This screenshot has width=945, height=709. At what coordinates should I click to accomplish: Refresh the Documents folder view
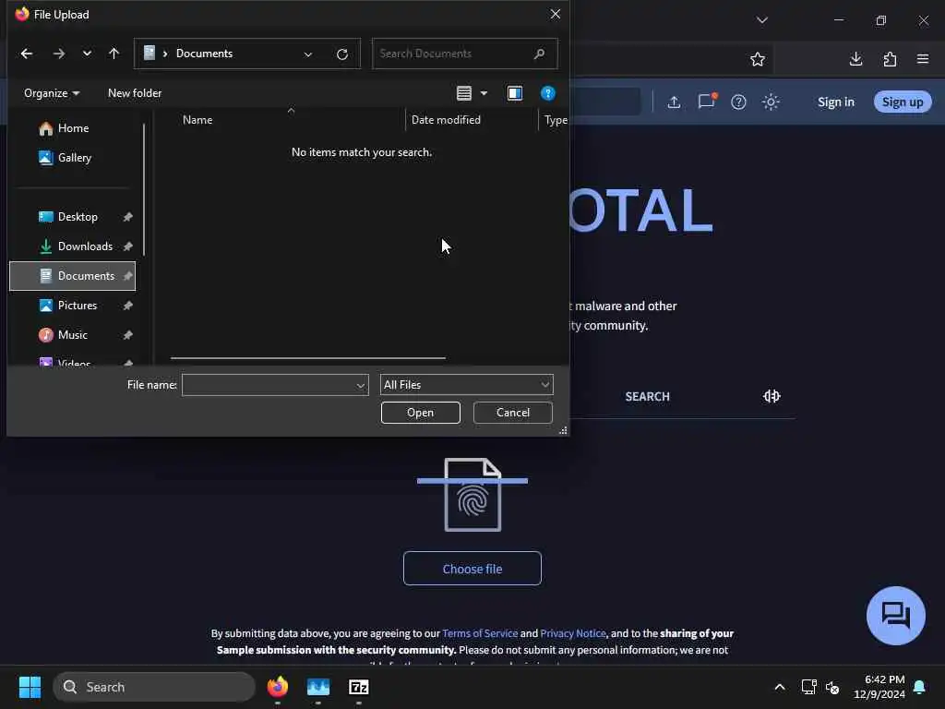coord(342,54)
